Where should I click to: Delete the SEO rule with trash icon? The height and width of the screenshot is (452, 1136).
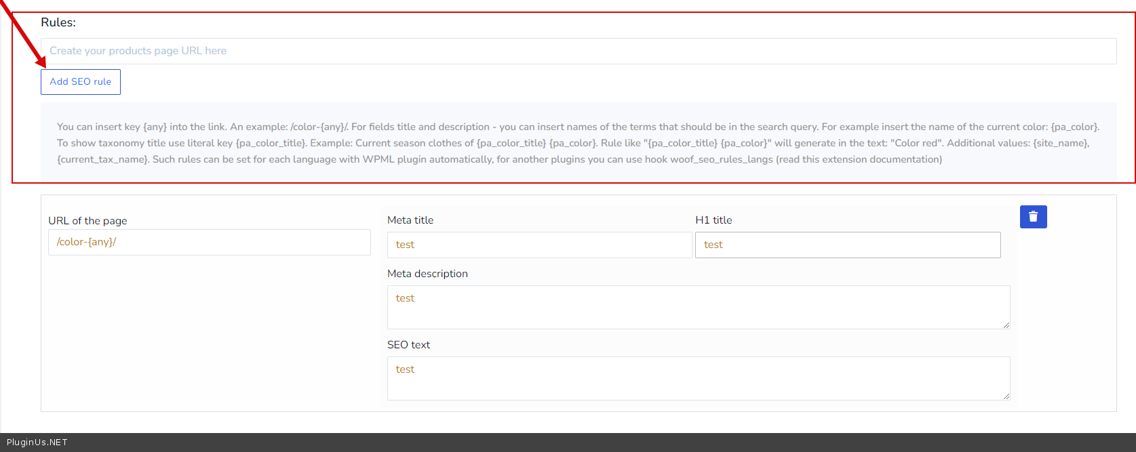point(1033,217)
